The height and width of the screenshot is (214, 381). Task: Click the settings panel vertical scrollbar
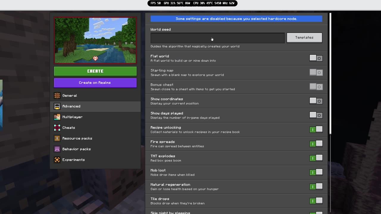tap(330, 73)
